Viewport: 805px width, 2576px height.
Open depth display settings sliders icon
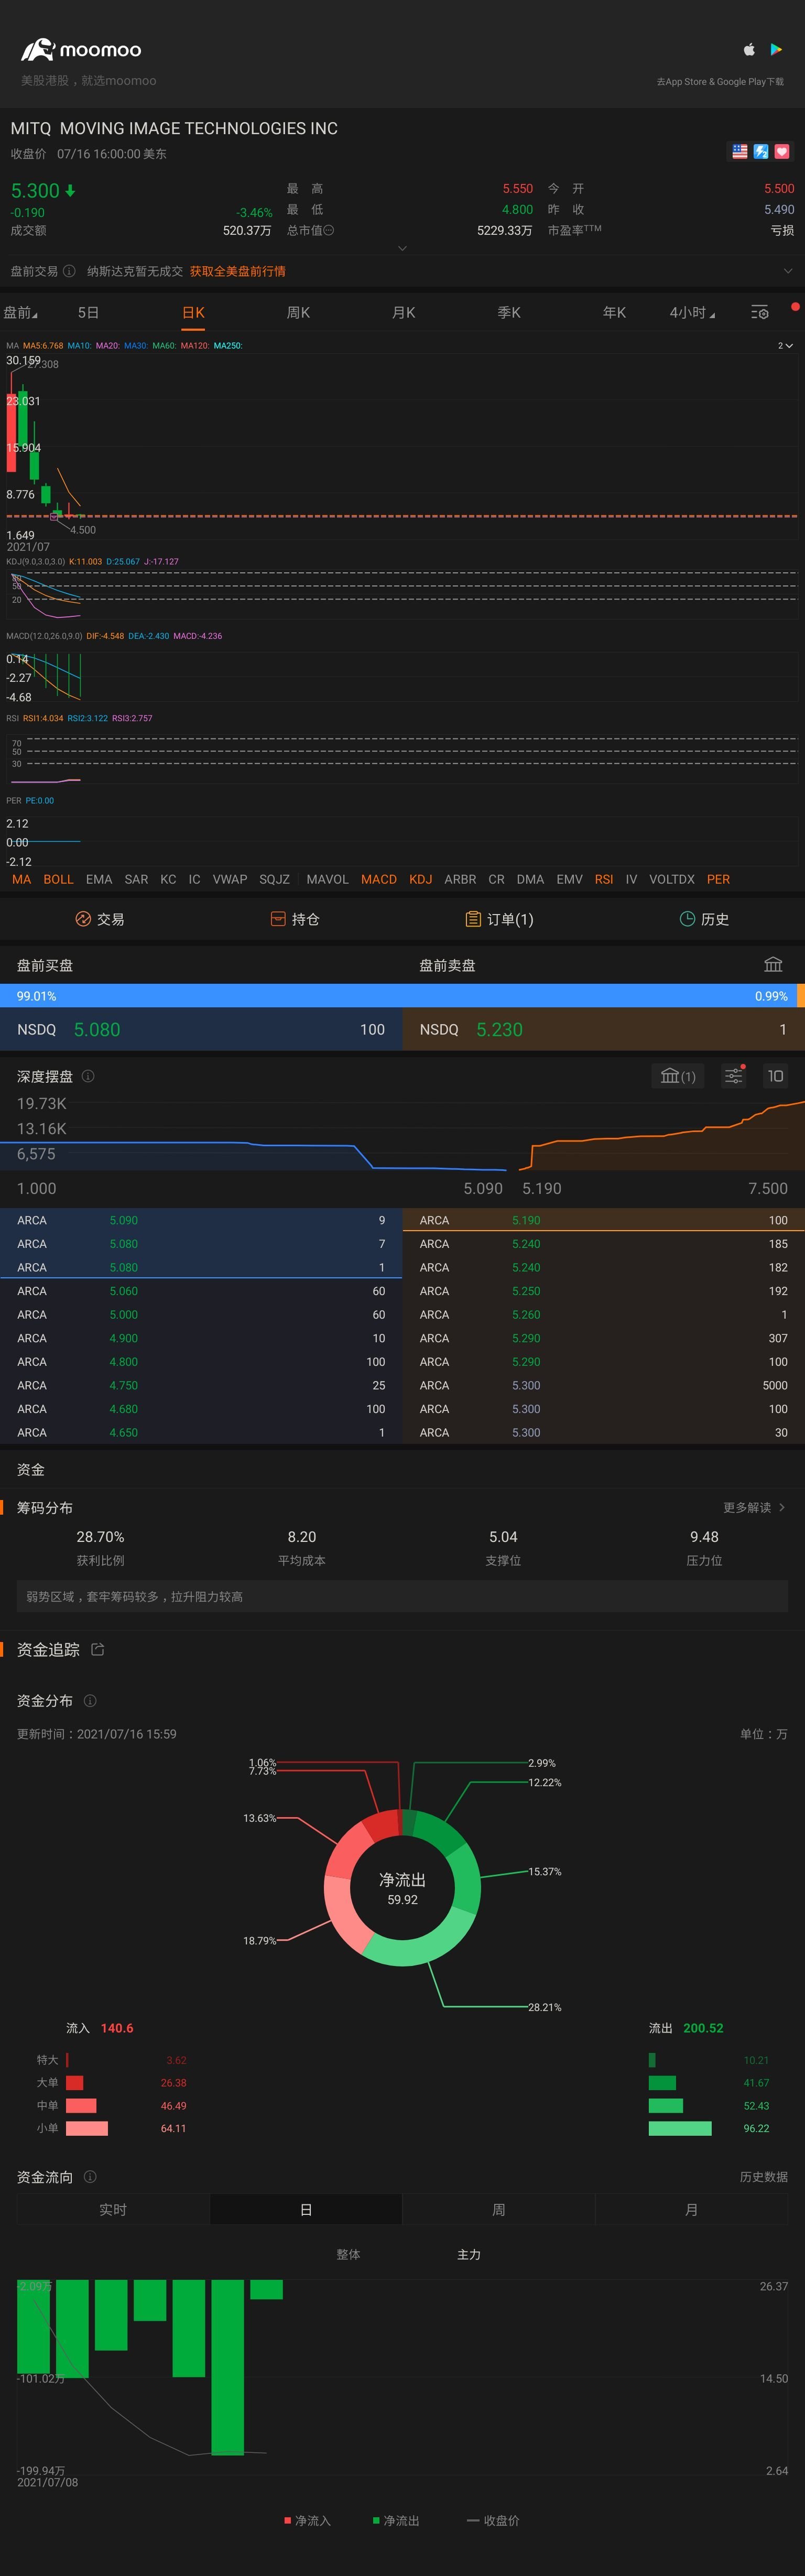point(734,1076)
